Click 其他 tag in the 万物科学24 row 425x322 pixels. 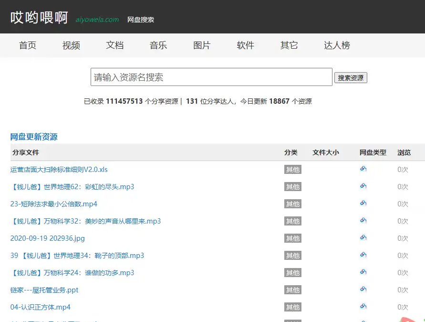coord(293,273)
